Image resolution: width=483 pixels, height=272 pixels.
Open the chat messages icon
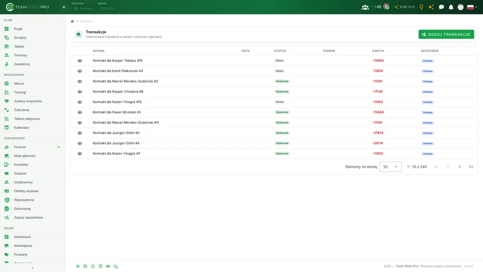coord(441,7)
